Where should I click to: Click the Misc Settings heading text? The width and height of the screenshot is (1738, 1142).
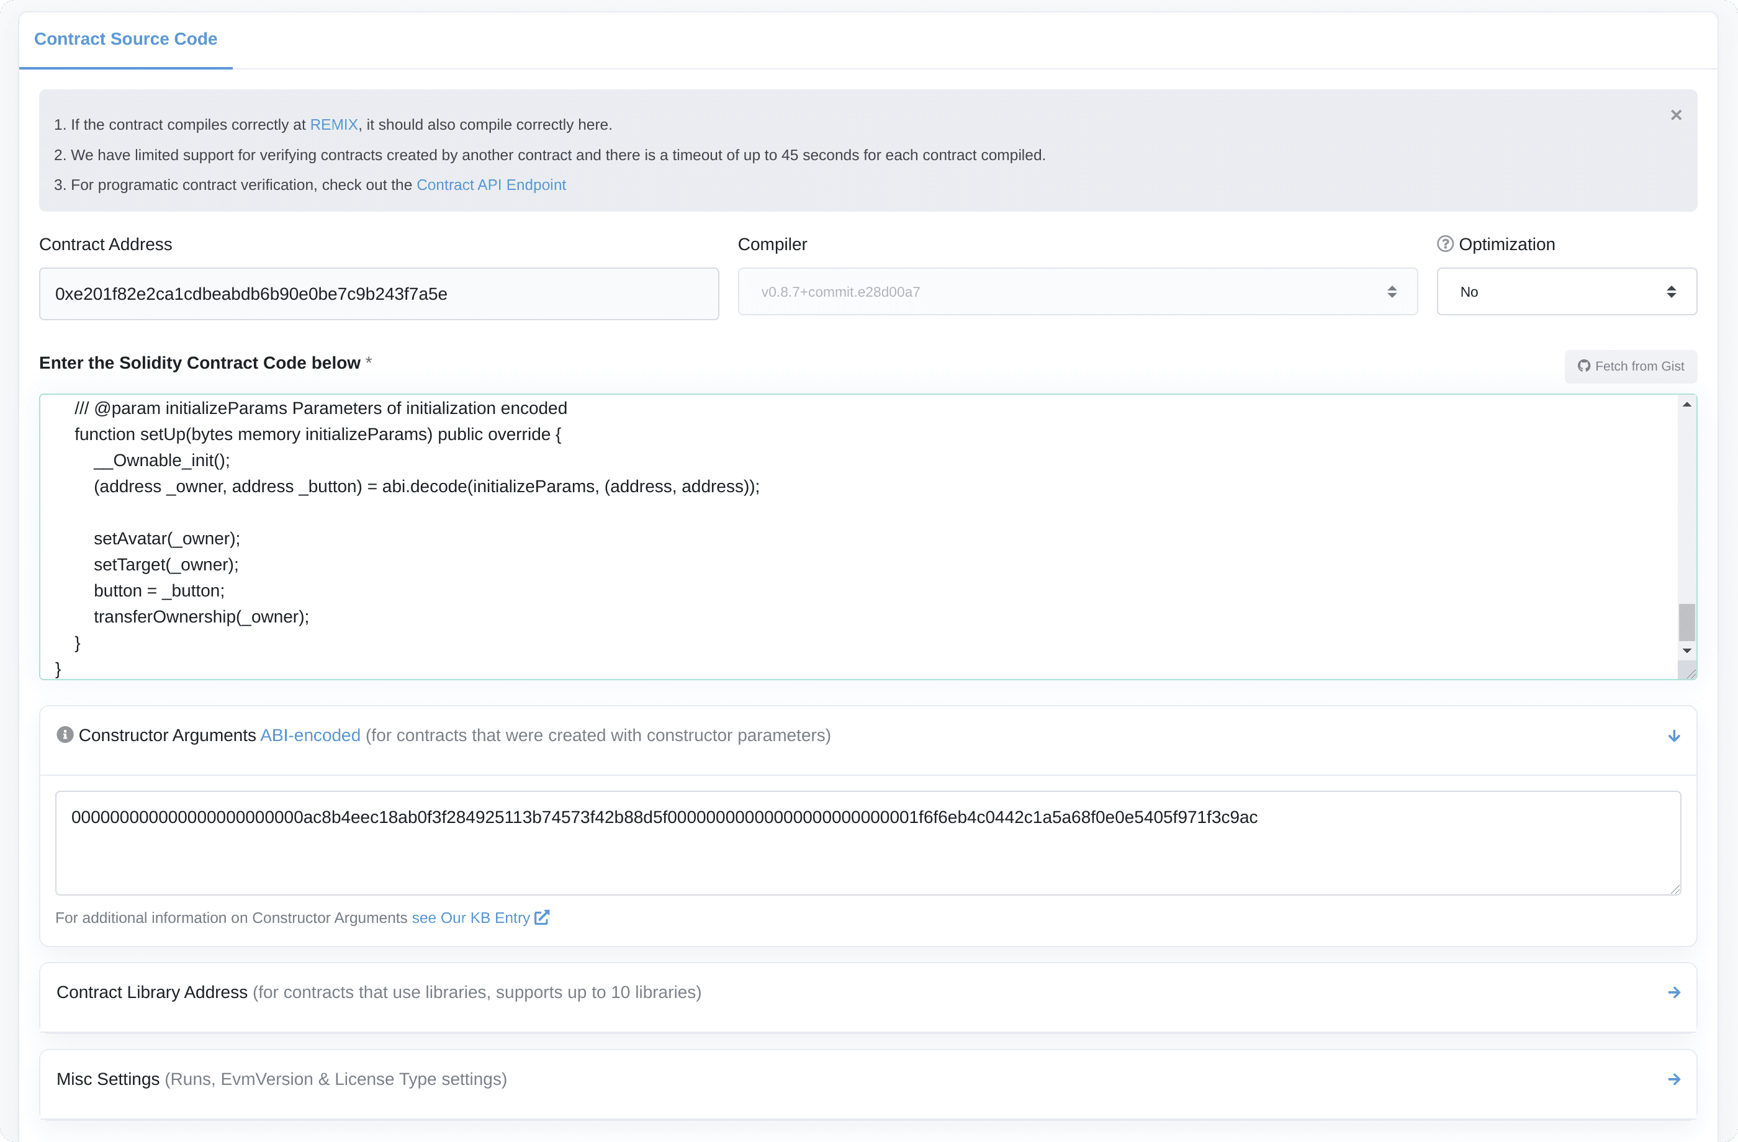108,1079
